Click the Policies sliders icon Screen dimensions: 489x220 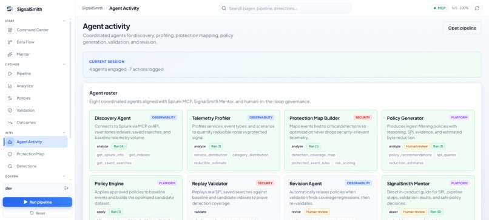point(10,98)
